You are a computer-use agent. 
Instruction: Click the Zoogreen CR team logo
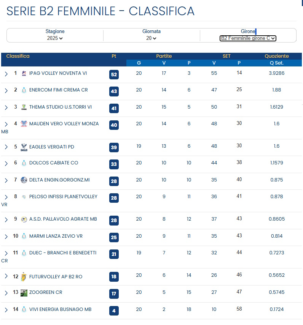(x=24, y=293)
